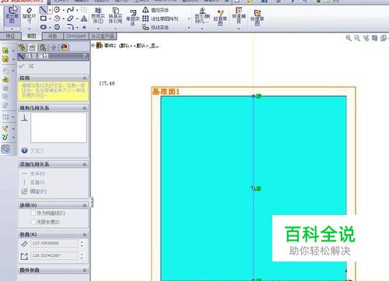
Task: Switch to the Office Products tab
Action: click(103, 36)
